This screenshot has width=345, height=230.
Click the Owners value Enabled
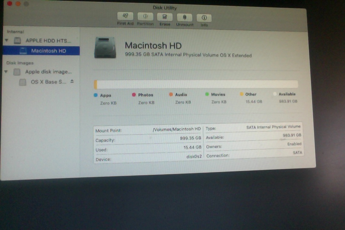pos(294,144)
